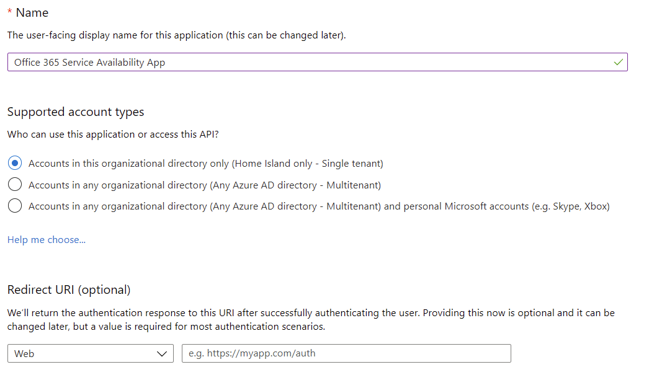Select Any Azure AD directory Multitenant option

[15, 184]
